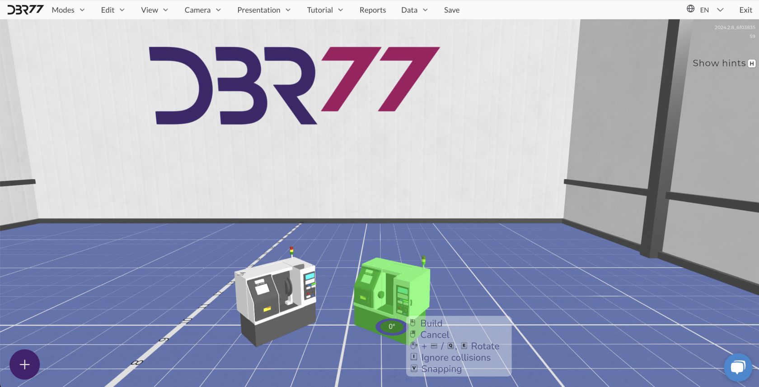This screenshot has height=387, width=759.
Task: Click the Q key icon in the Rotate hint
Action: pyautogui.click(x=450, y=346)
